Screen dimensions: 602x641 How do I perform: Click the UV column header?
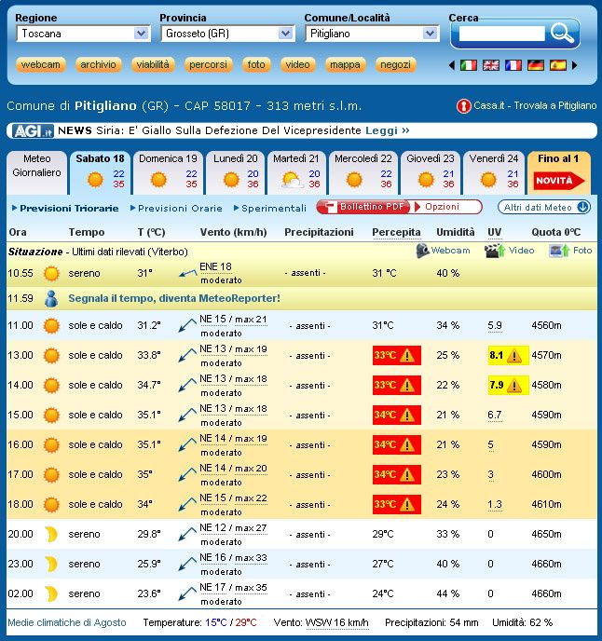tap(495, 232)
